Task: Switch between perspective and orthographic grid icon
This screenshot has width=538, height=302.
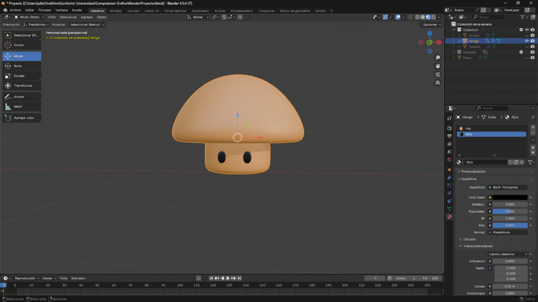Action: pos(438,83)
